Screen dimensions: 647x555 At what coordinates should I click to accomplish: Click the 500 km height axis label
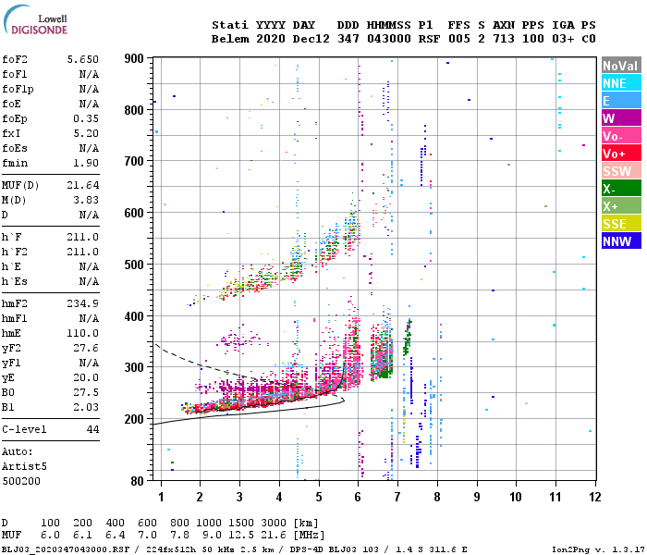[x=134, y=265]
